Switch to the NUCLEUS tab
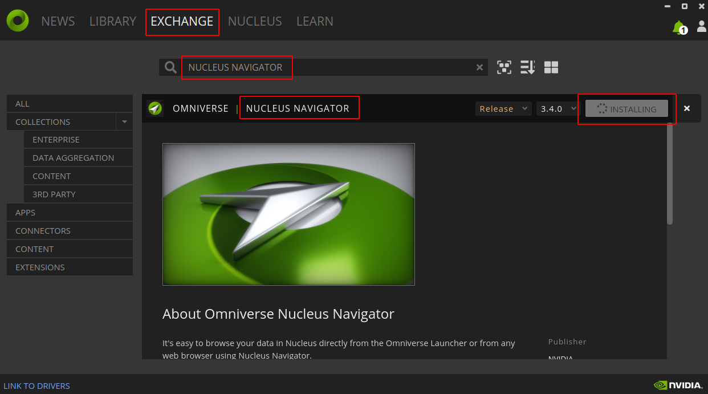708x394 pixels. [x=255, y=21]
